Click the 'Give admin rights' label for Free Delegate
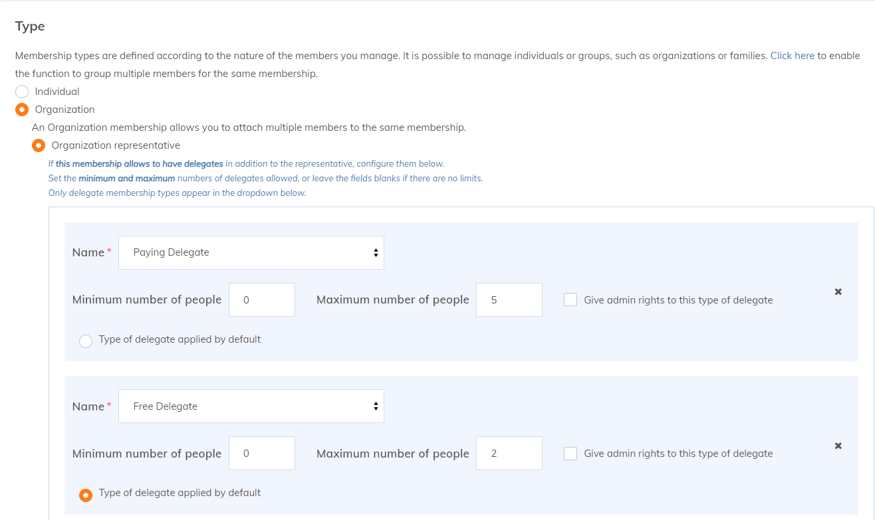Screen dimensions: 875x520 (678, 454)
